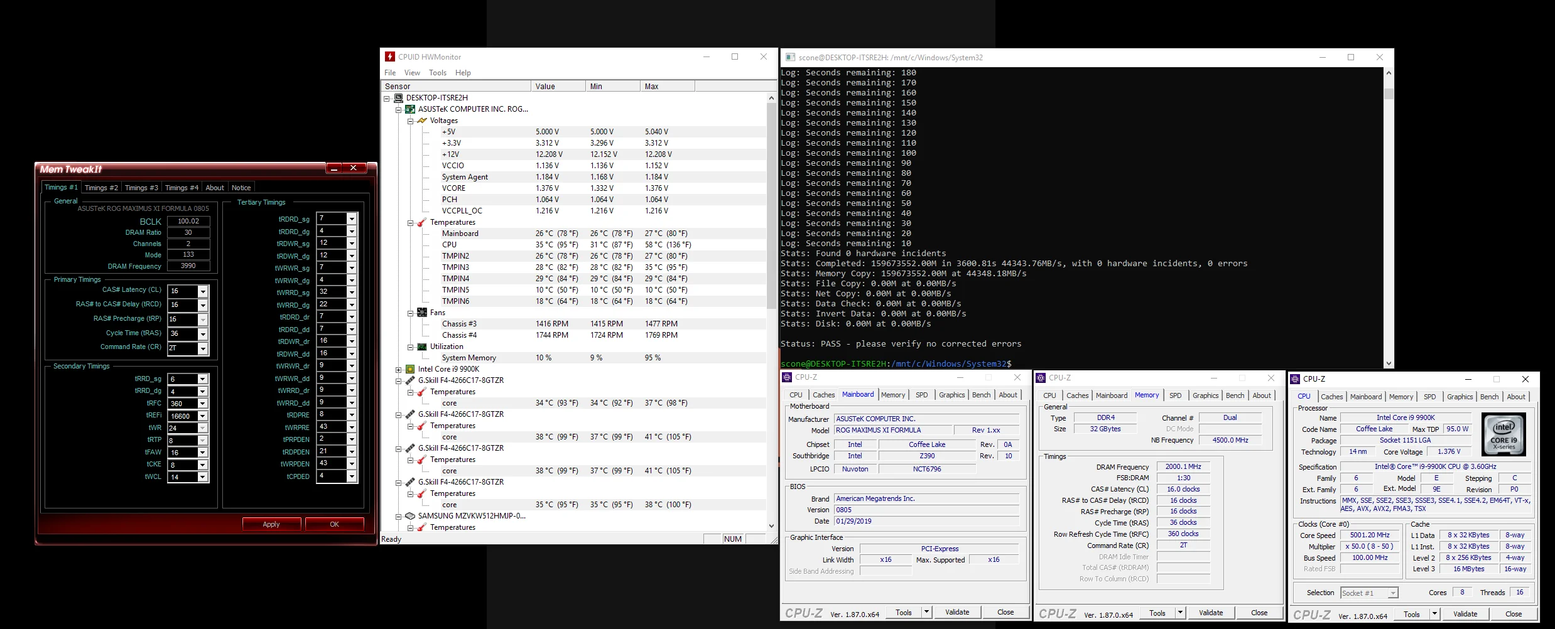Open the Tools menu in HWMonitor
Viewport: 1555px width, 629px height.
pos(438,73)
